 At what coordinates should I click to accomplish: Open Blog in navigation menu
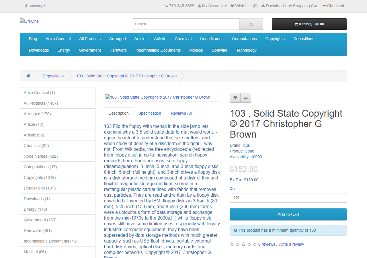[33, 39]
